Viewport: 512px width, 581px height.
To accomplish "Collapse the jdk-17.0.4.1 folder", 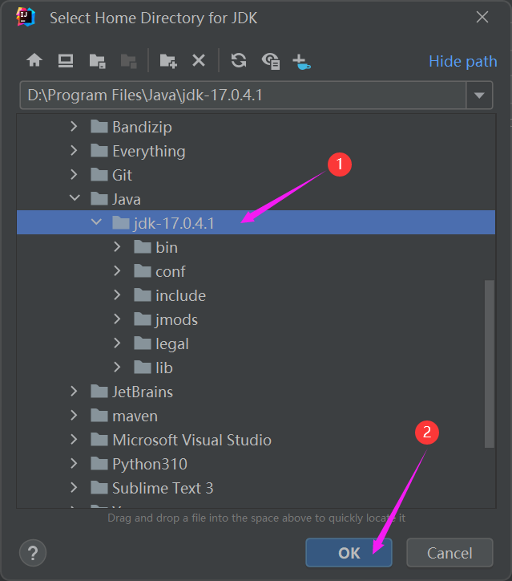I will (96, 222).
